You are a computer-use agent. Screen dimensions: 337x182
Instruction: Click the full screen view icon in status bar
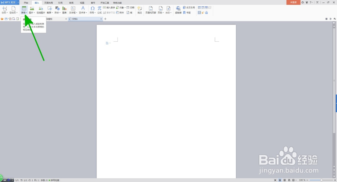[275, 180]
